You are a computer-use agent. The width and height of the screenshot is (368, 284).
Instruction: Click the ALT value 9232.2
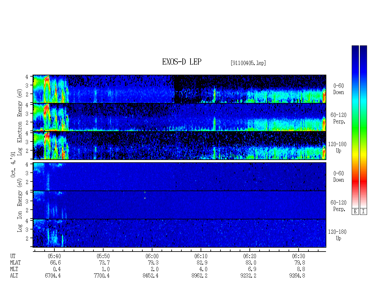click(248, 276)
